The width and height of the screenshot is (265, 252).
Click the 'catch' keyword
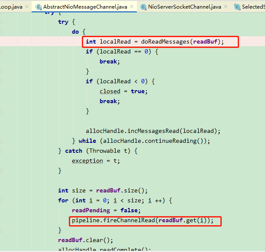pos(74,151)
